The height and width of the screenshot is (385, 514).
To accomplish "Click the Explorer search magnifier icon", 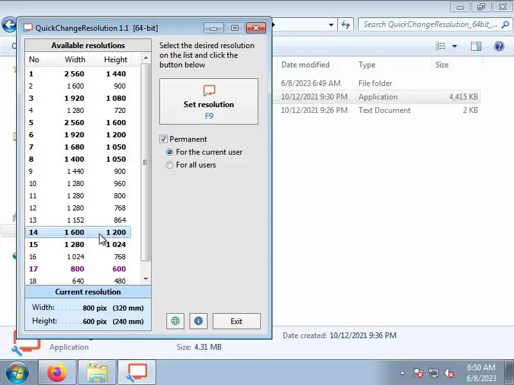I will pyautogui.click(x=506, y=24).
